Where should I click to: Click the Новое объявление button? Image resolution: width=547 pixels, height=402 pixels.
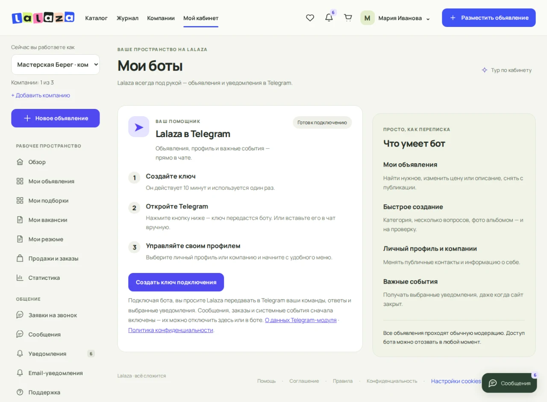pyautogui.click(x=56, y=118)
